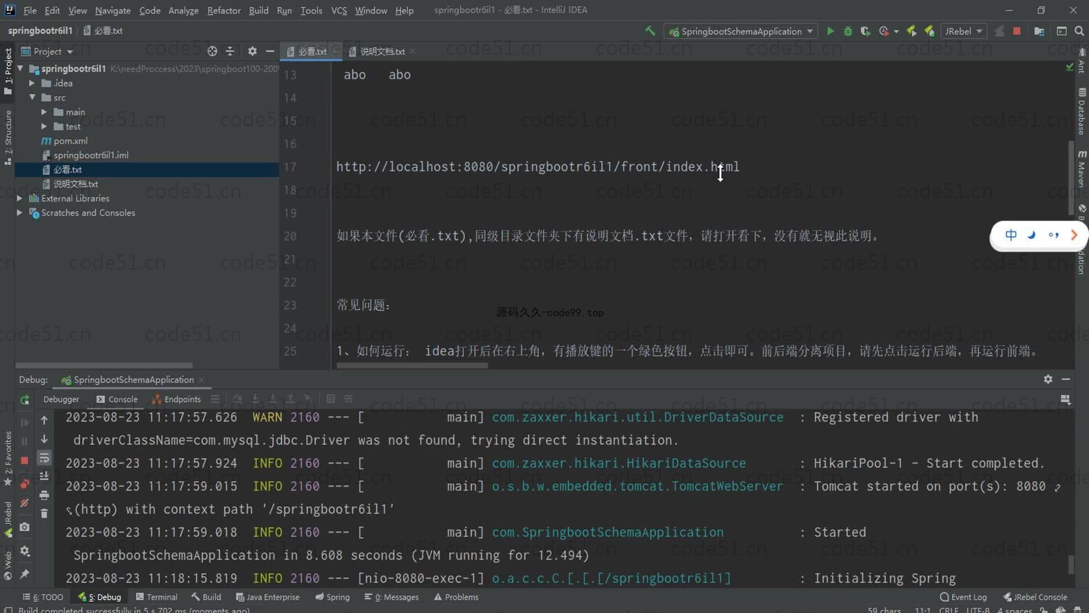Expand the .idea folder
This screenshot has height=613, width=1089.
coord(32,83)
